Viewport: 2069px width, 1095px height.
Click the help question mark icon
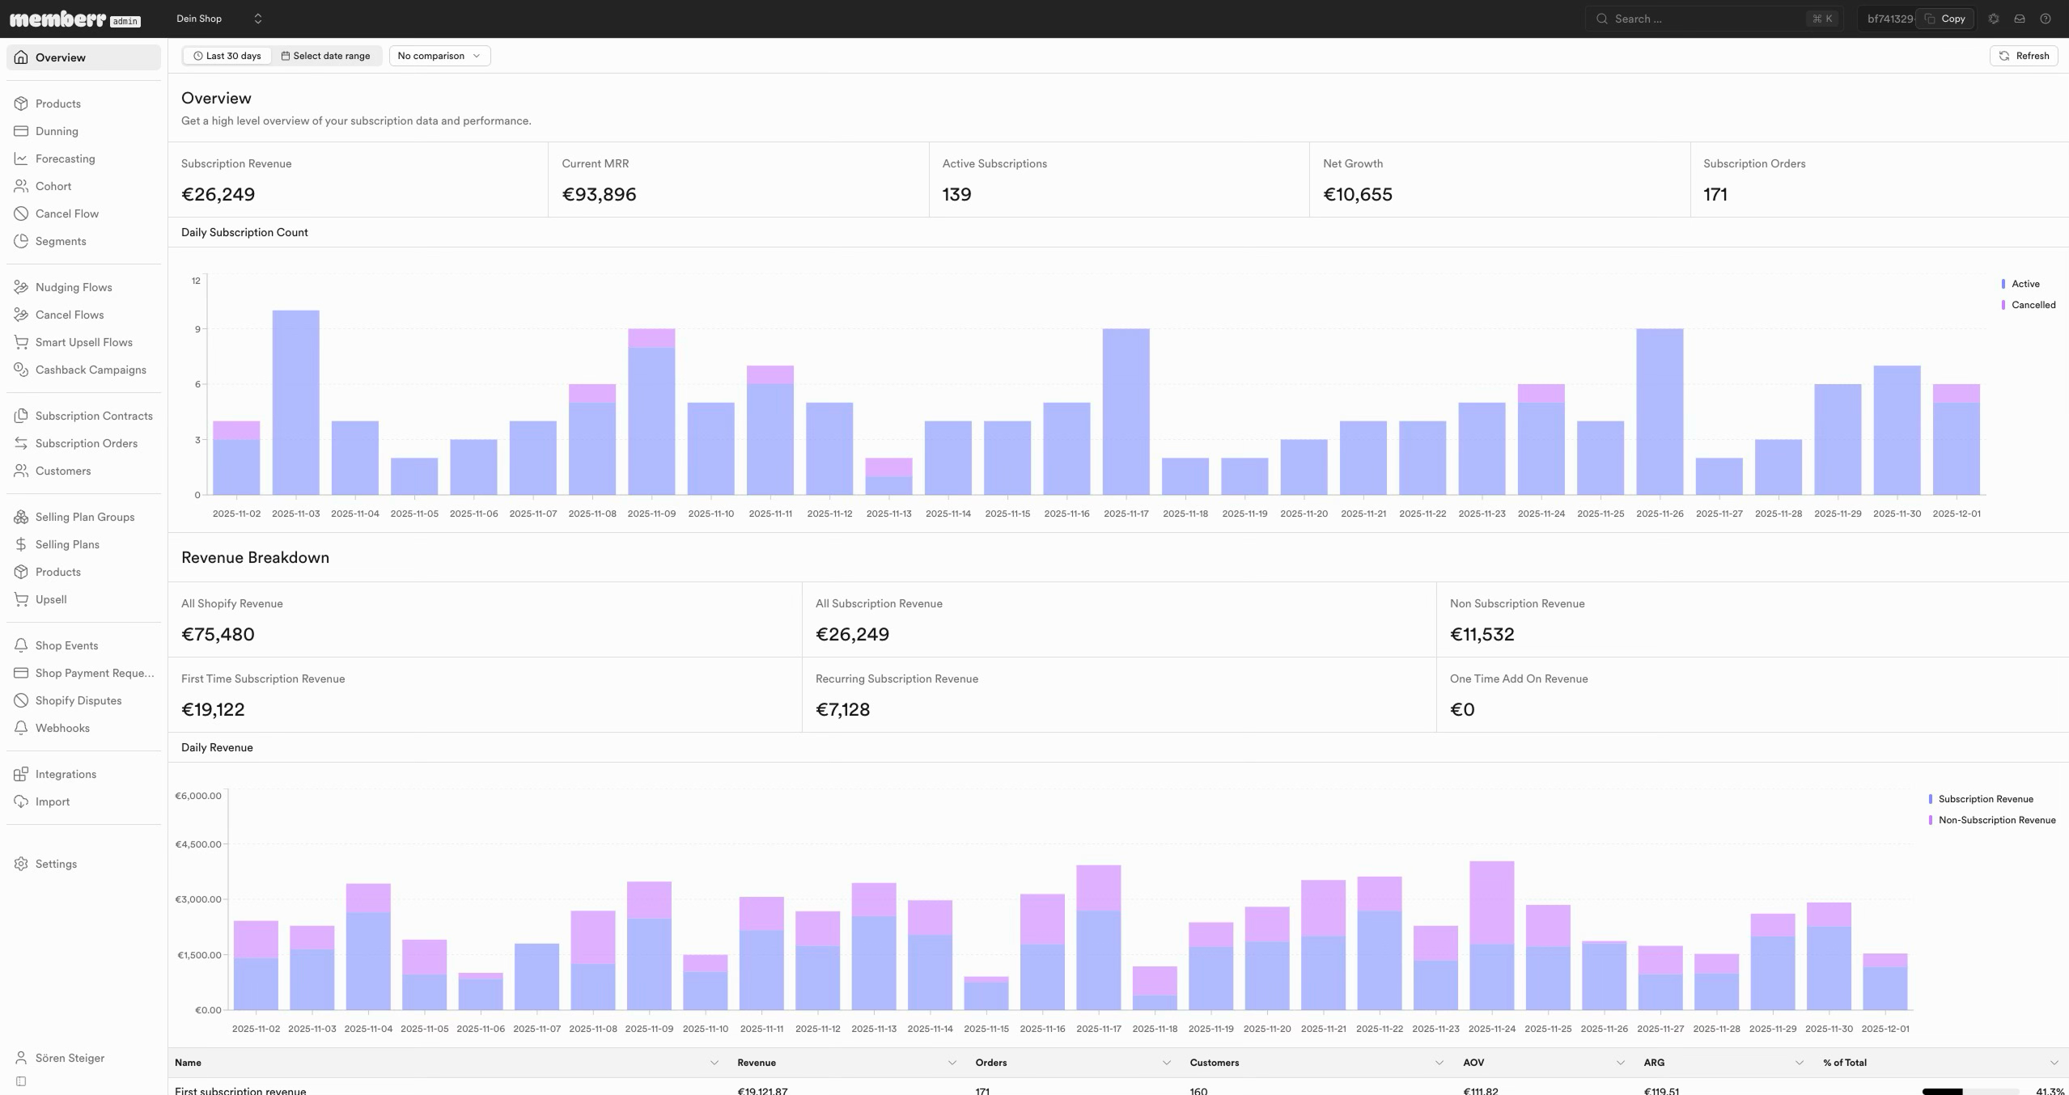(2046, 19)
